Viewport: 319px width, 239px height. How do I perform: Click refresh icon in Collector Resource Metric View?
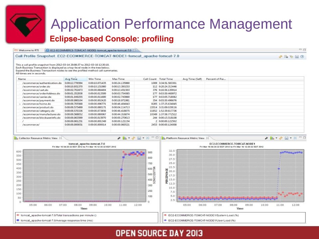pos(148,138)
